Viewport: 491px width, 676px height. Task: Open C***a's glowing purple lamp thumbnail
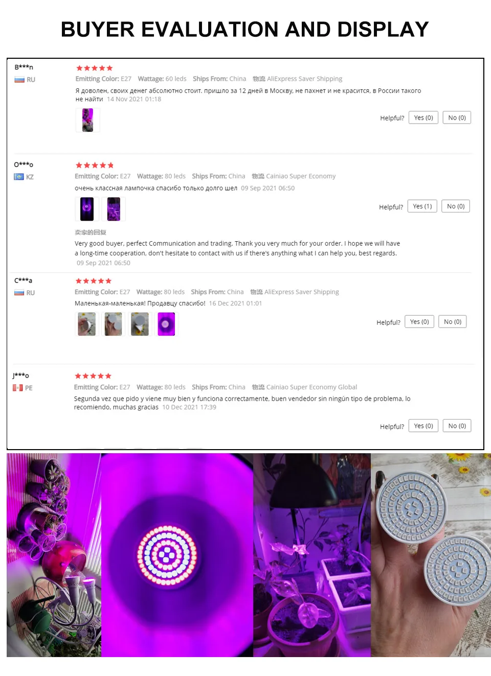pos(166,324)
